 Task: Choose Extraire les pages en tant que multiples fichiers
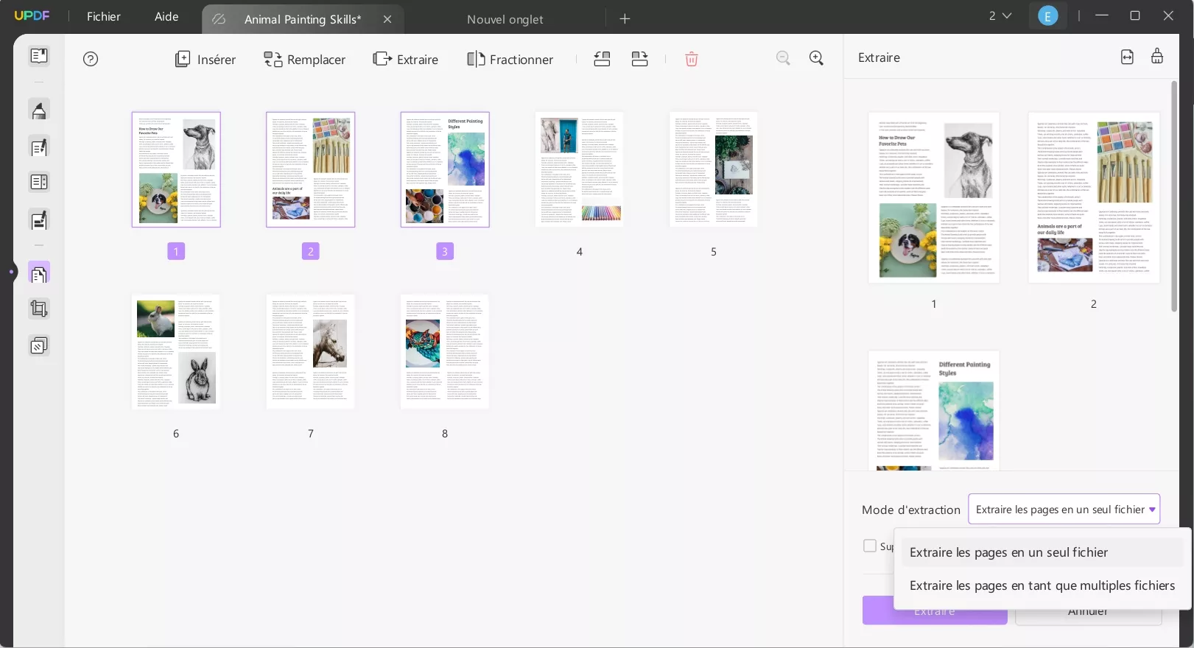click(x=1043, y=585)
